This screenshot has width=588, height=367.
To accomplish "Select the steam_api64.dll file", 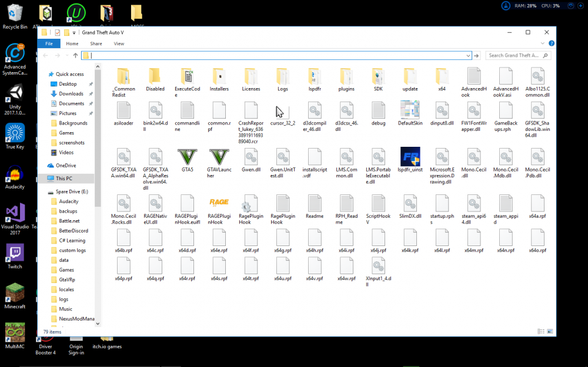I will tap(473, 203).
